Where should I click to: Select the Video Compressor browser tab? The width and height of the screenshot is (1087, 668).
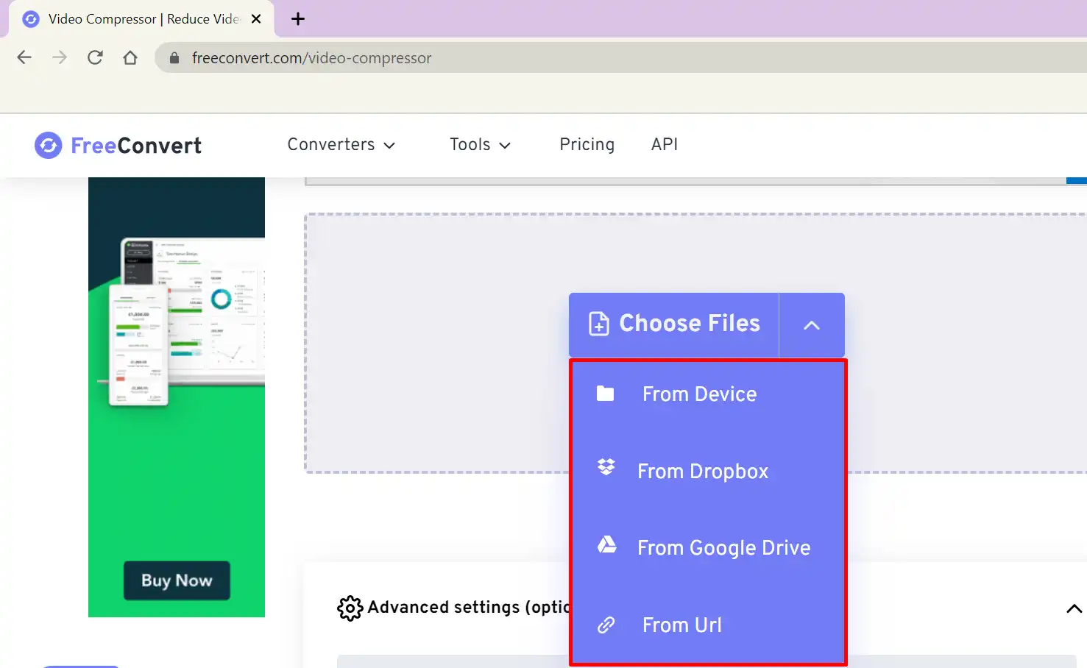tap(141, 19)
